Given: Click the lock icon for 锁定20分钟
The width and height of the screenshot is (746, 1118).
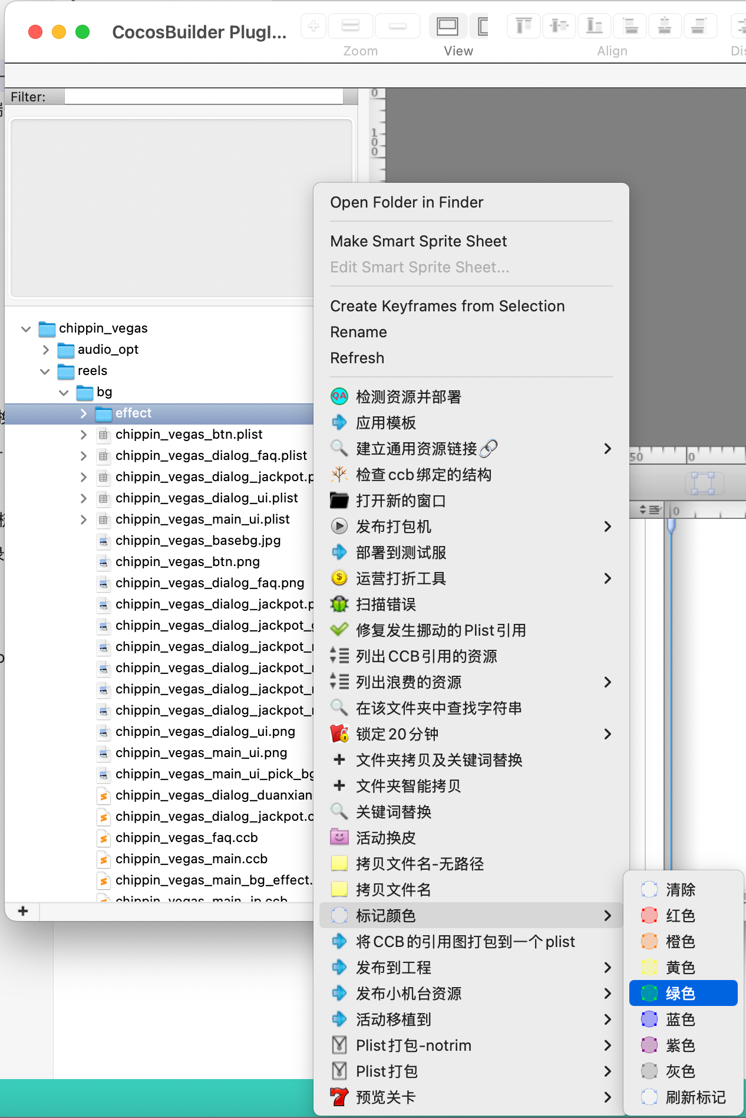Looking at the screenshot, I should coord(339,734).
